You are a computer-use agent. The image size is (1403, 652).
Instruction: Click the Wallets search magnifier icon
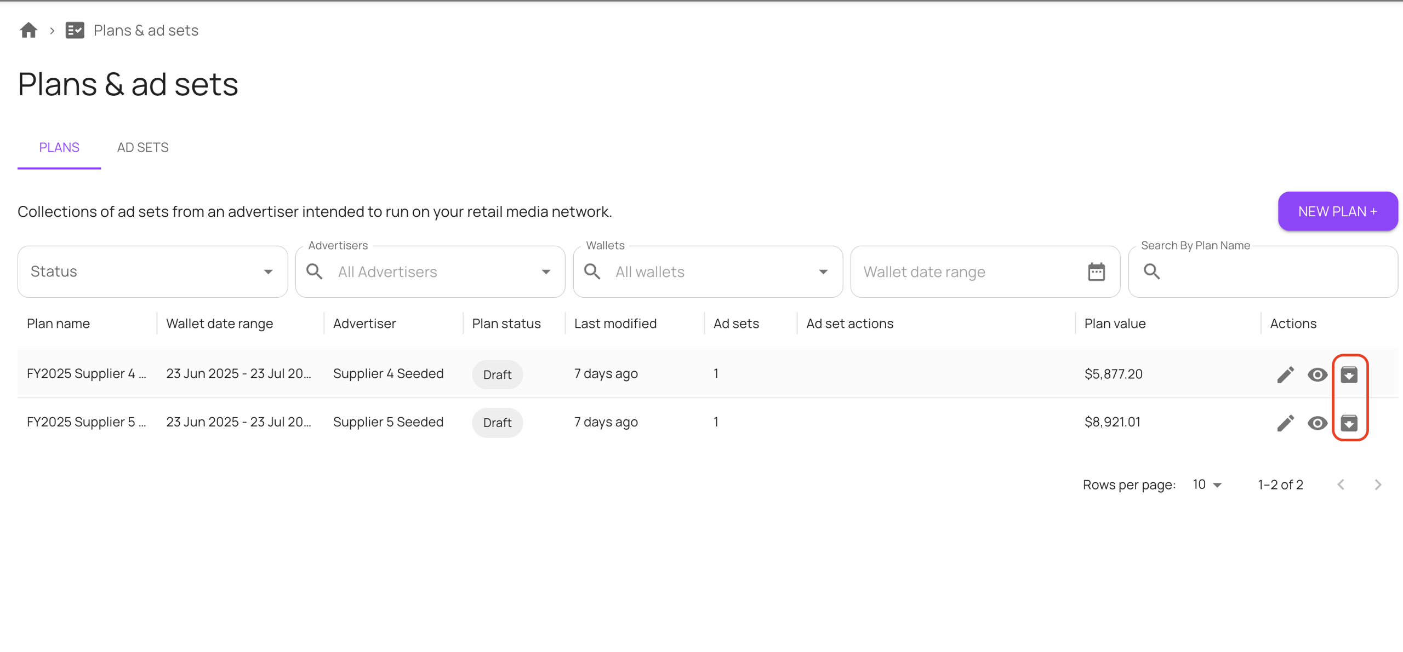tap(592, 272)
